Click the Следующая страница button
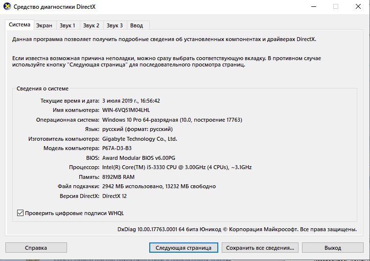370x261 pixels. pyautogui.click(x=184, y=248)
